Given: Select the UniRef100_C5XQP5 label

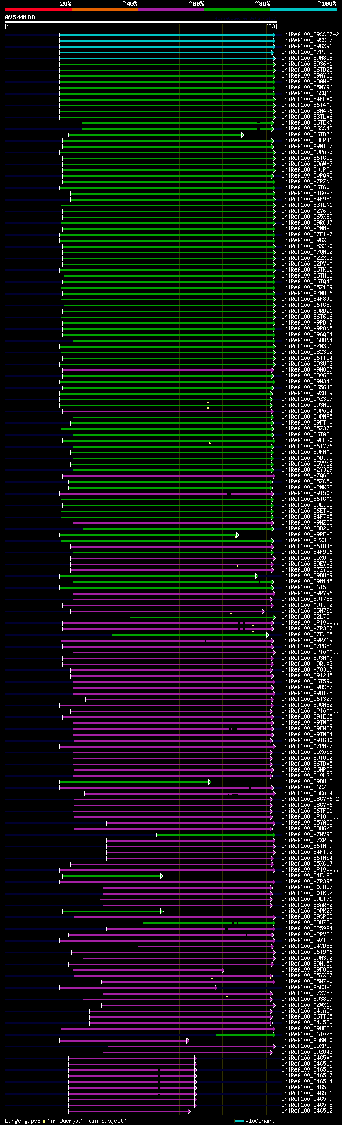Looking at the screenshot, I should pos(307,558).
